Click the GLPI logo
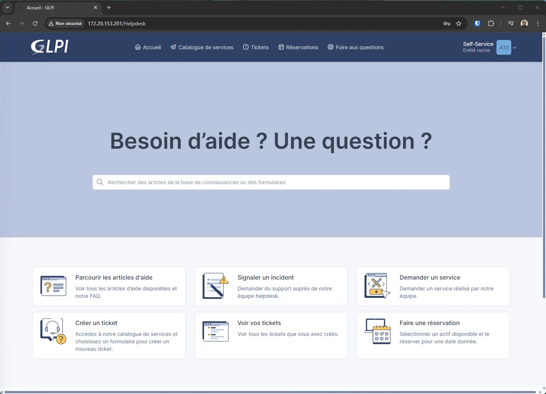 click(x=50, y=47)
